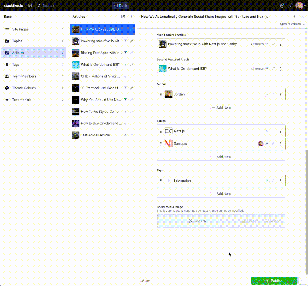This screenshot has height=286, width=308.
Task: Click the selected How We Automatically G... article
Action: coord(103,29)
